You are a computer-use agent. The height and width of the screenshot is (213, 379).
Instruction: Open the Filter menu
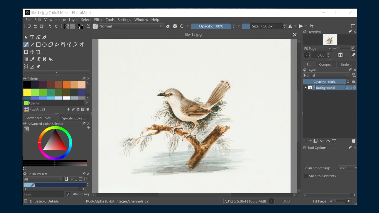point(98,20)
